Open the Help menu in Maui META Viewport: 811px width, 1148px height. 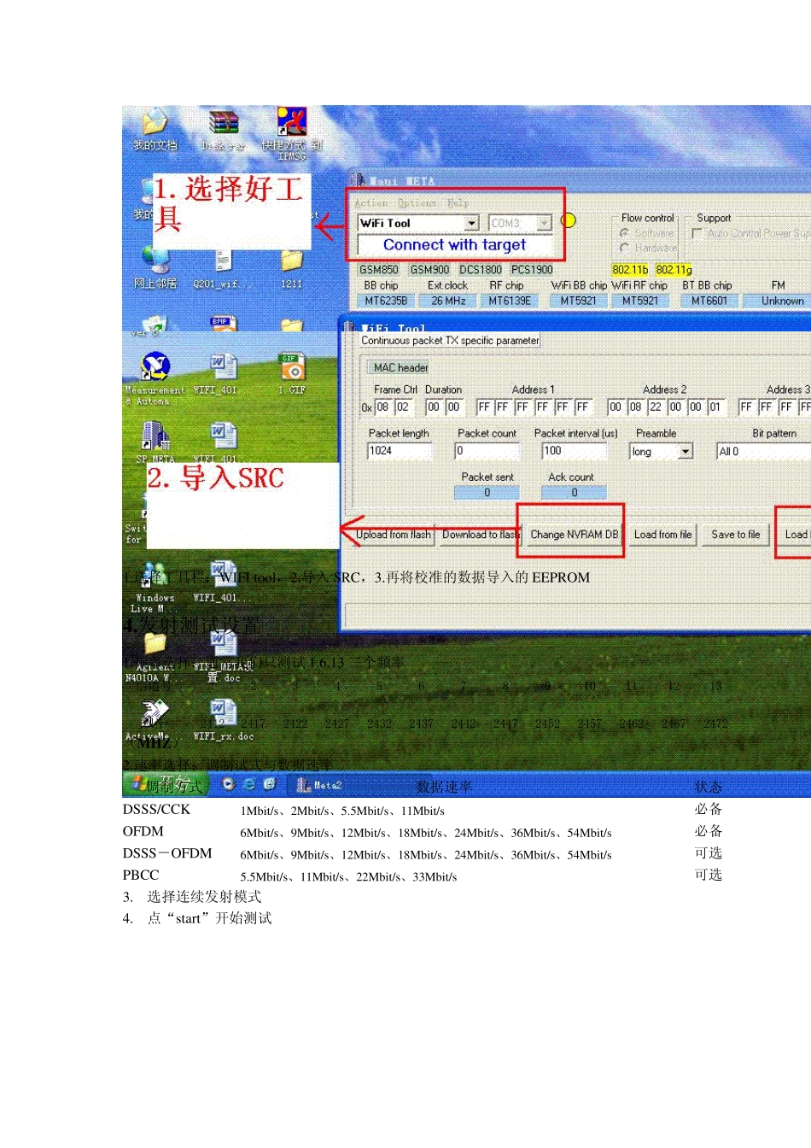[458, 203]
